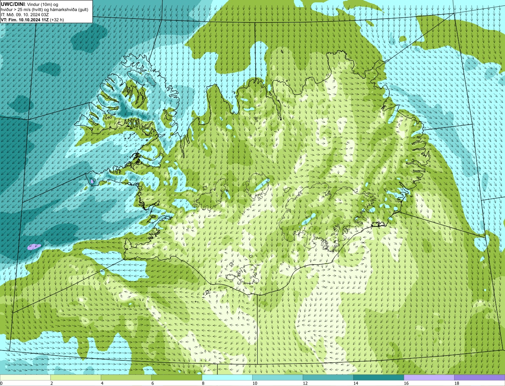
Task: Click the legend value label "2"
Action: tap(52, 383)
